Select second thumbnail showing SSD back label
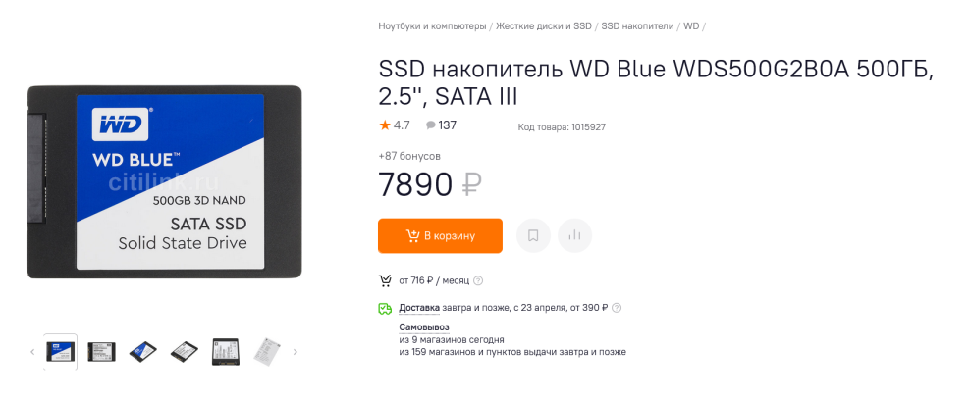969x401 pixels. click(x=101, y=352)
